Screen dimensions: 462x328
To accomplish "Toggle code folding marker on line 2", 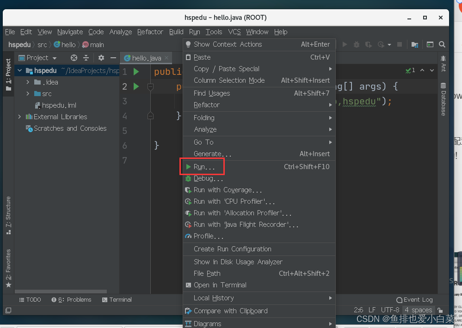I will pyautogui.click(x=150, y=86).
